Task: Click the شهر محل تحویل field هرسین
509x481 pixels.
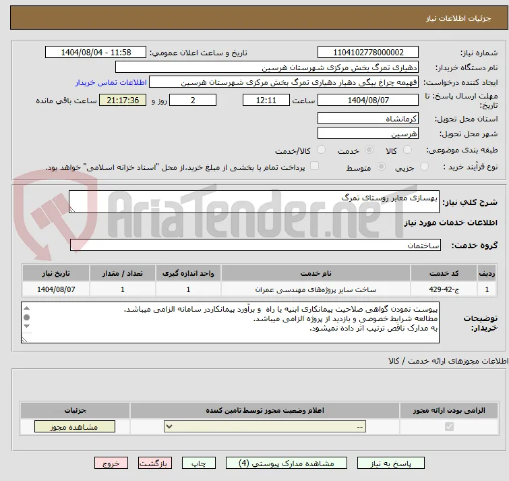Action: point(368,133)
